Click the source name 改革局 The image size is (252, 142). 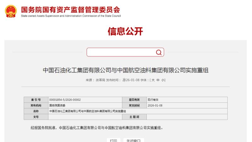coord(100,80)
